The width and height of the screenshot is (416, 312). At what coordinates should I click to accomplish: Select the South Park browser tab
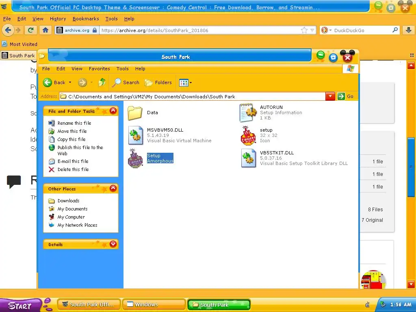click(x=19, y=55)
